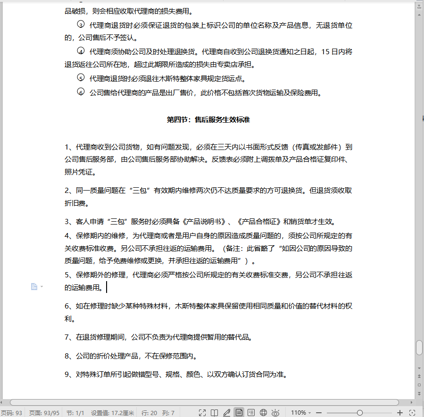Toggle eye protection mode

pyautogui.click(x=276, y=413)
